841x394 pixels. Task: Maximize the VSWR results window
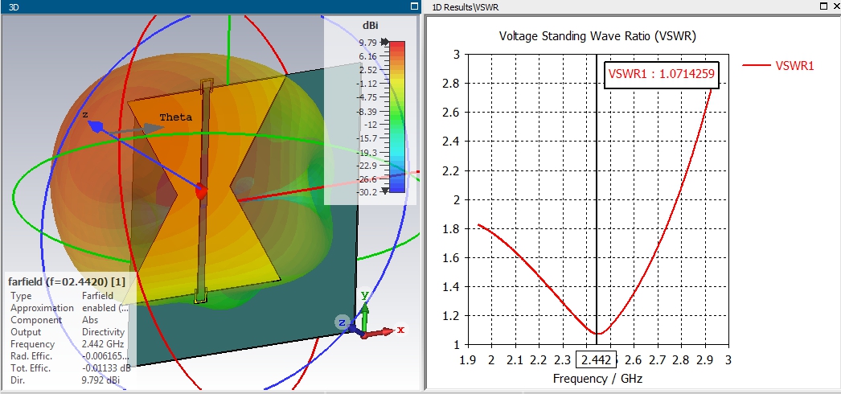[x=824, y=6]
